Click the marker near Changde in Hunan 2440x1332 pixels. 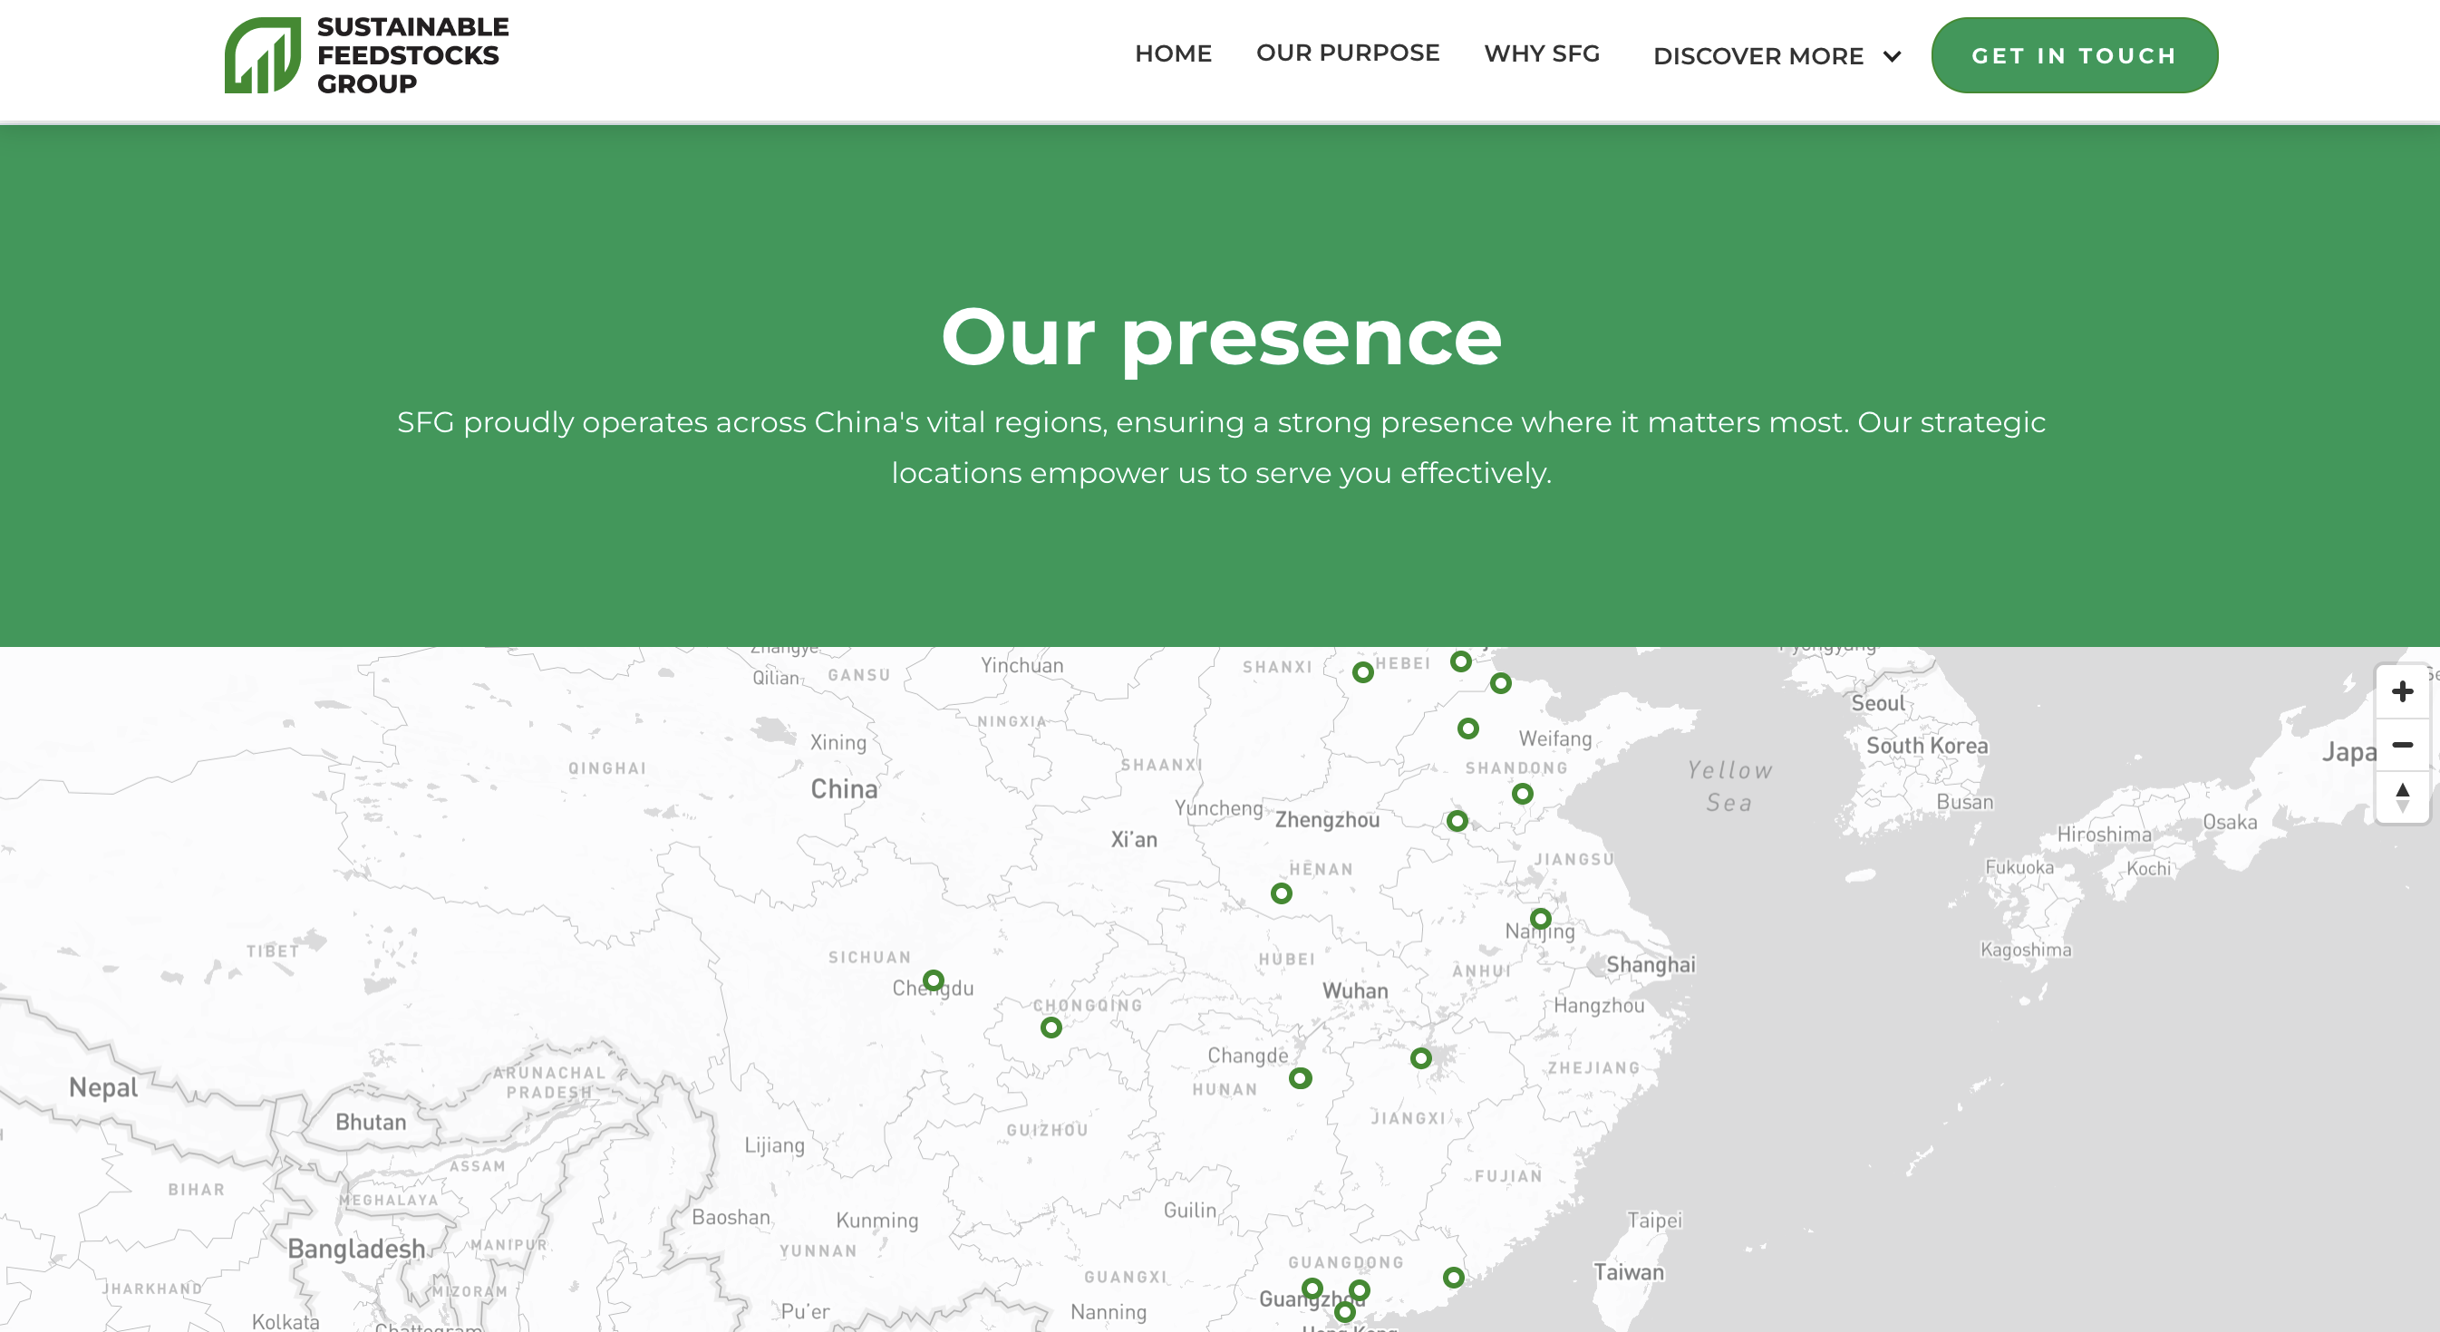pos(1300,1078)
